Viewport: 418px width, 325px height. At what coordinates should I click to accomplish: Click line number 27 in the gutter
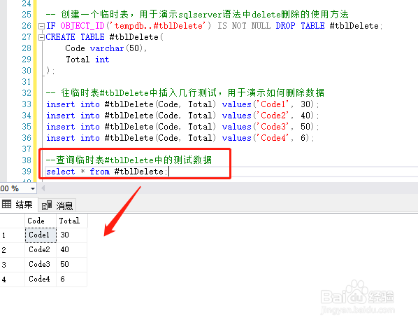(x=27, y=37)
